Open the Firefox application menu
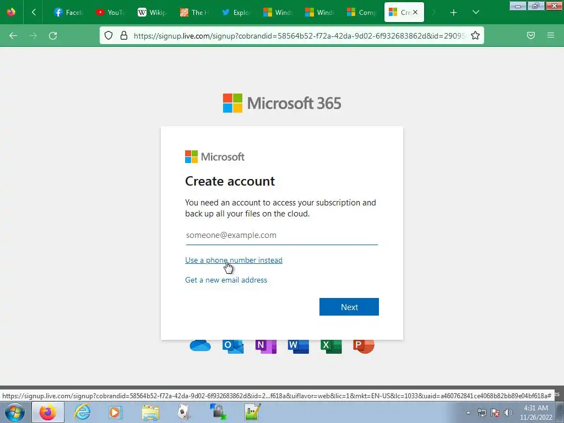Image resolution: width=564 pixels, height=423 pixels. click(551, 35)
